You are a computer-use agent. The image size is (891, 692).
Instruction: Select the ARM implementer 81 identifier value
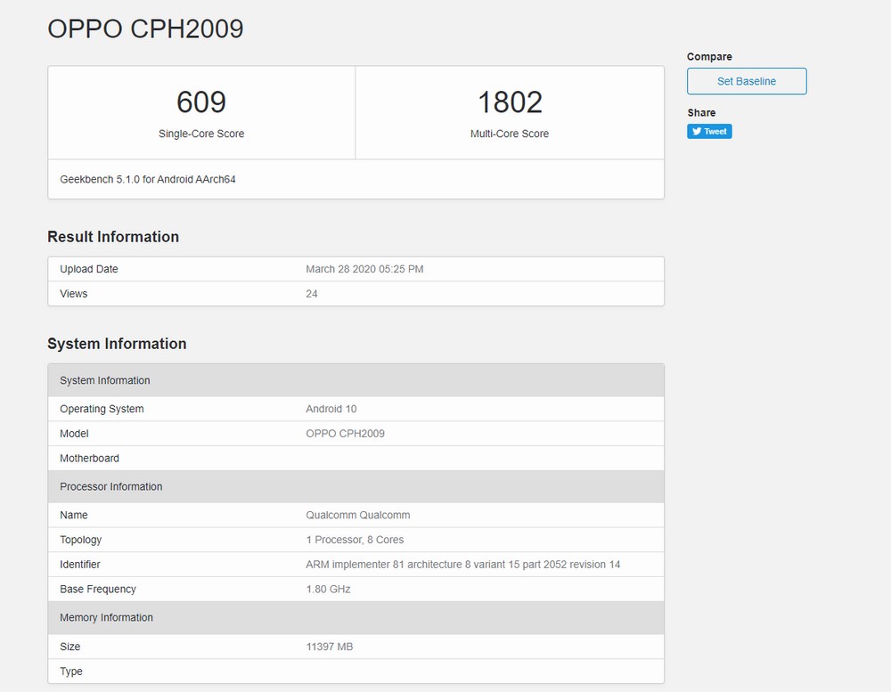point(463,564)
